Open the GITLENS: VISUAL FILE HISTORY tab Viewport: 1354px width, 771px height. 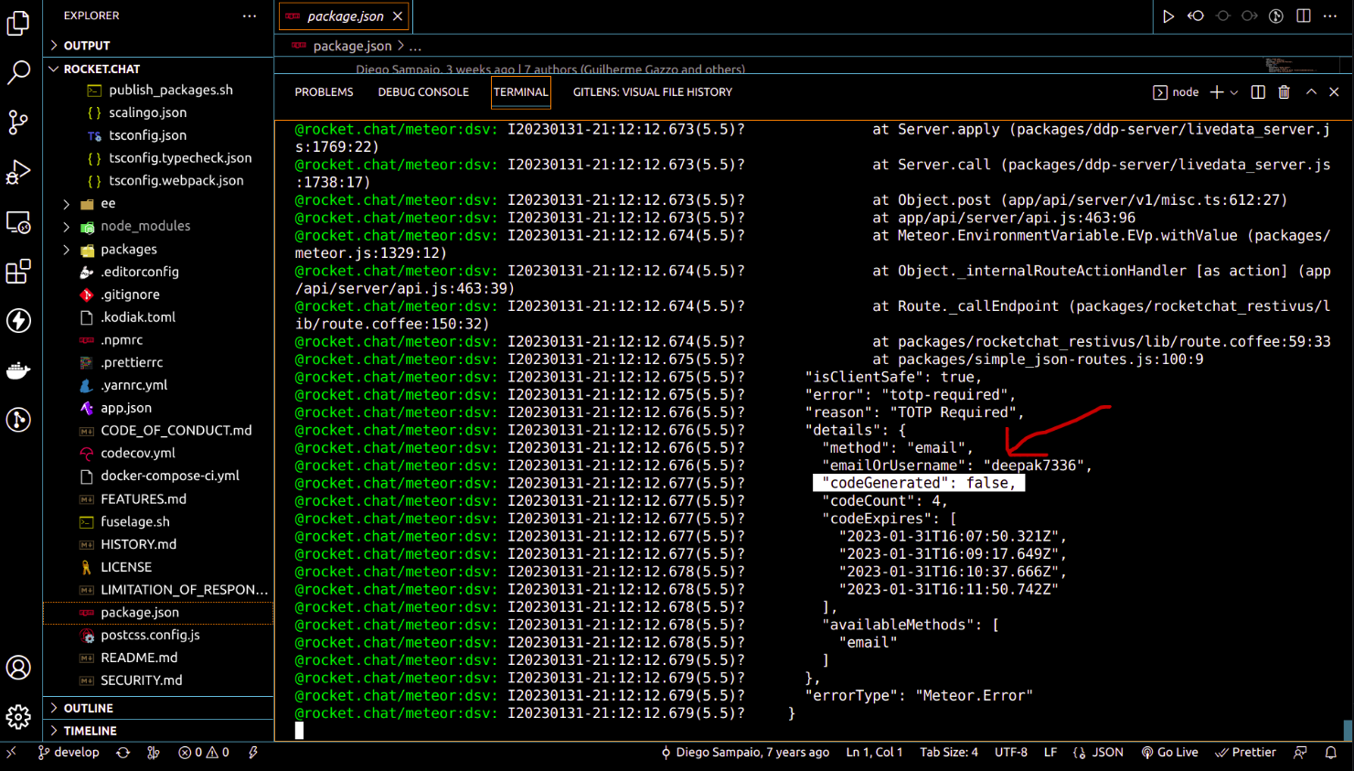652,91
